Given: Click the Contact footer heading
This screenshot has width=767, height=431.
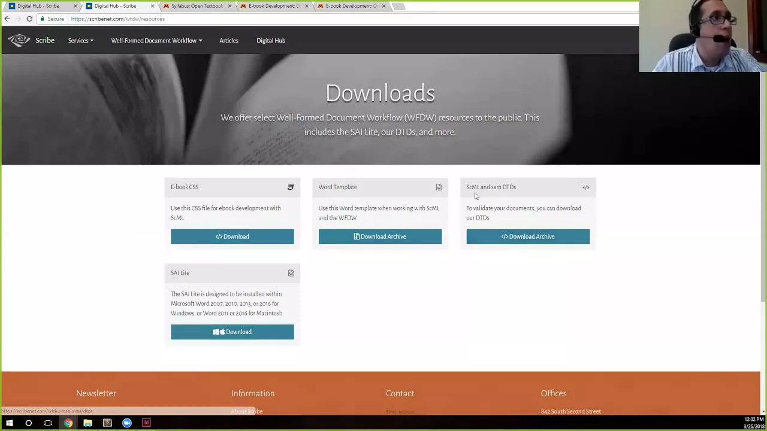Looking at the screenshot, I should [400, 393].
